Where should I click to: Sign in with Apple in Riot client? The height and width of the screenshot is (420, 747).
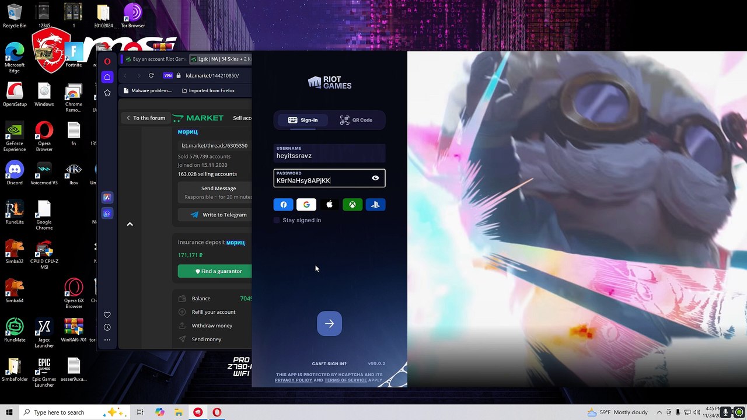(329, 205)
